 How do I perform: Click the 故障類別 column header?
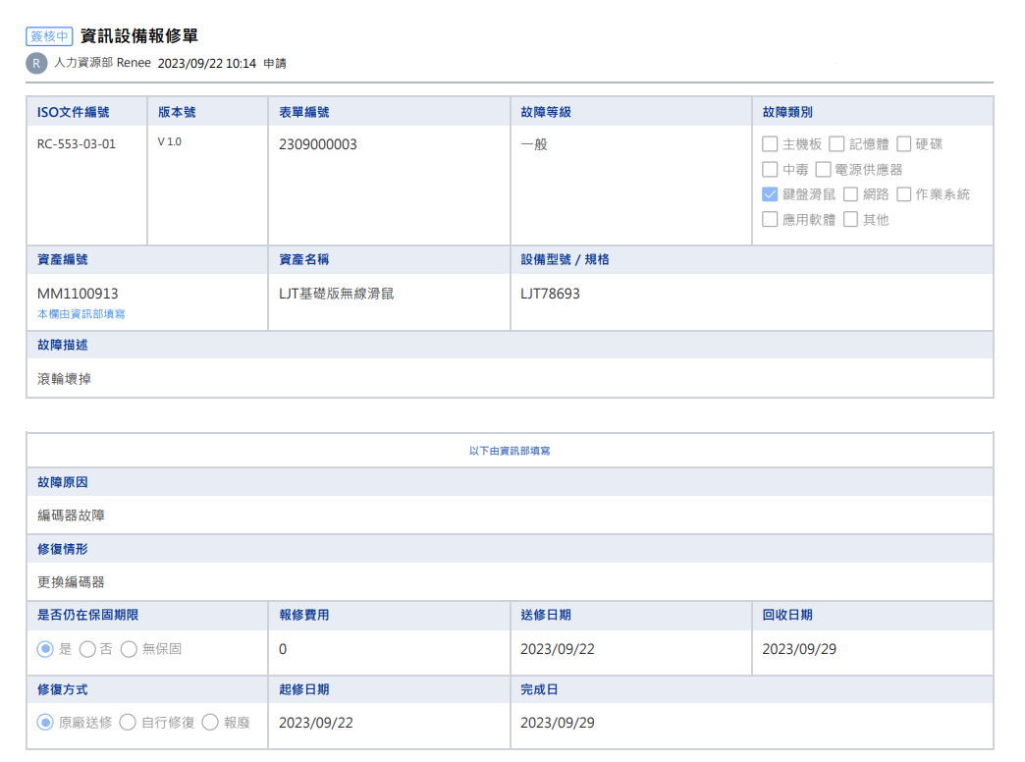tap(787, 112)
